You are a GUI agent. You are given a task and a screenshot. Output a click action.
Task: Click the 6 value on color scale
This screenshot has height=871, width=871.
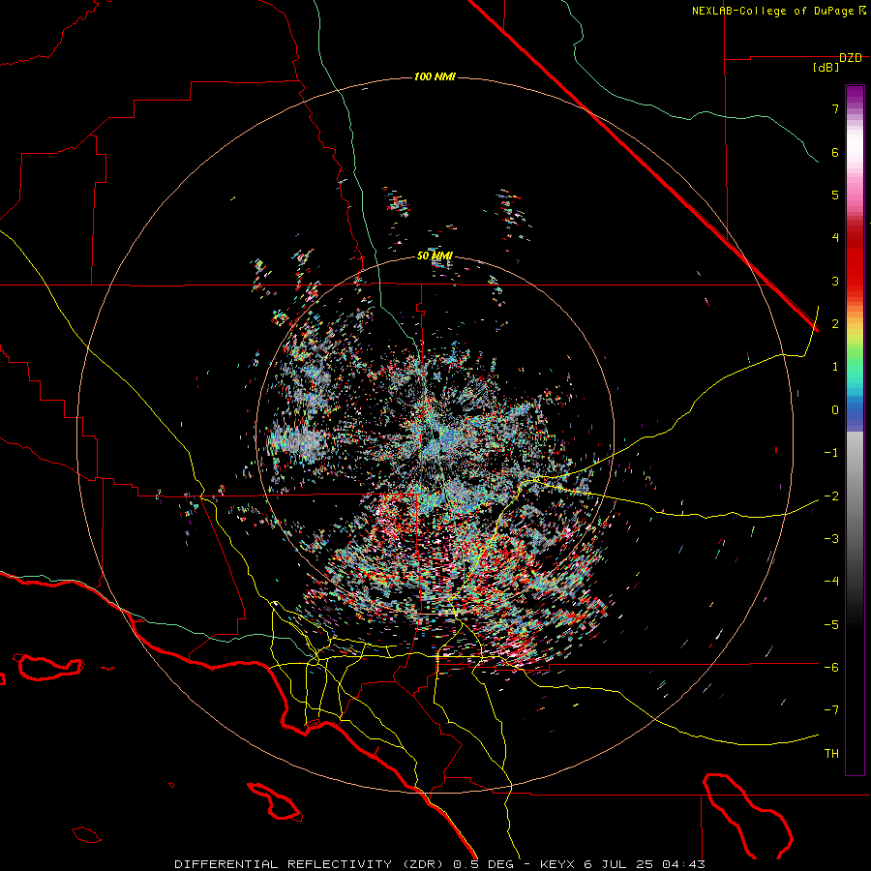[835, 152]
